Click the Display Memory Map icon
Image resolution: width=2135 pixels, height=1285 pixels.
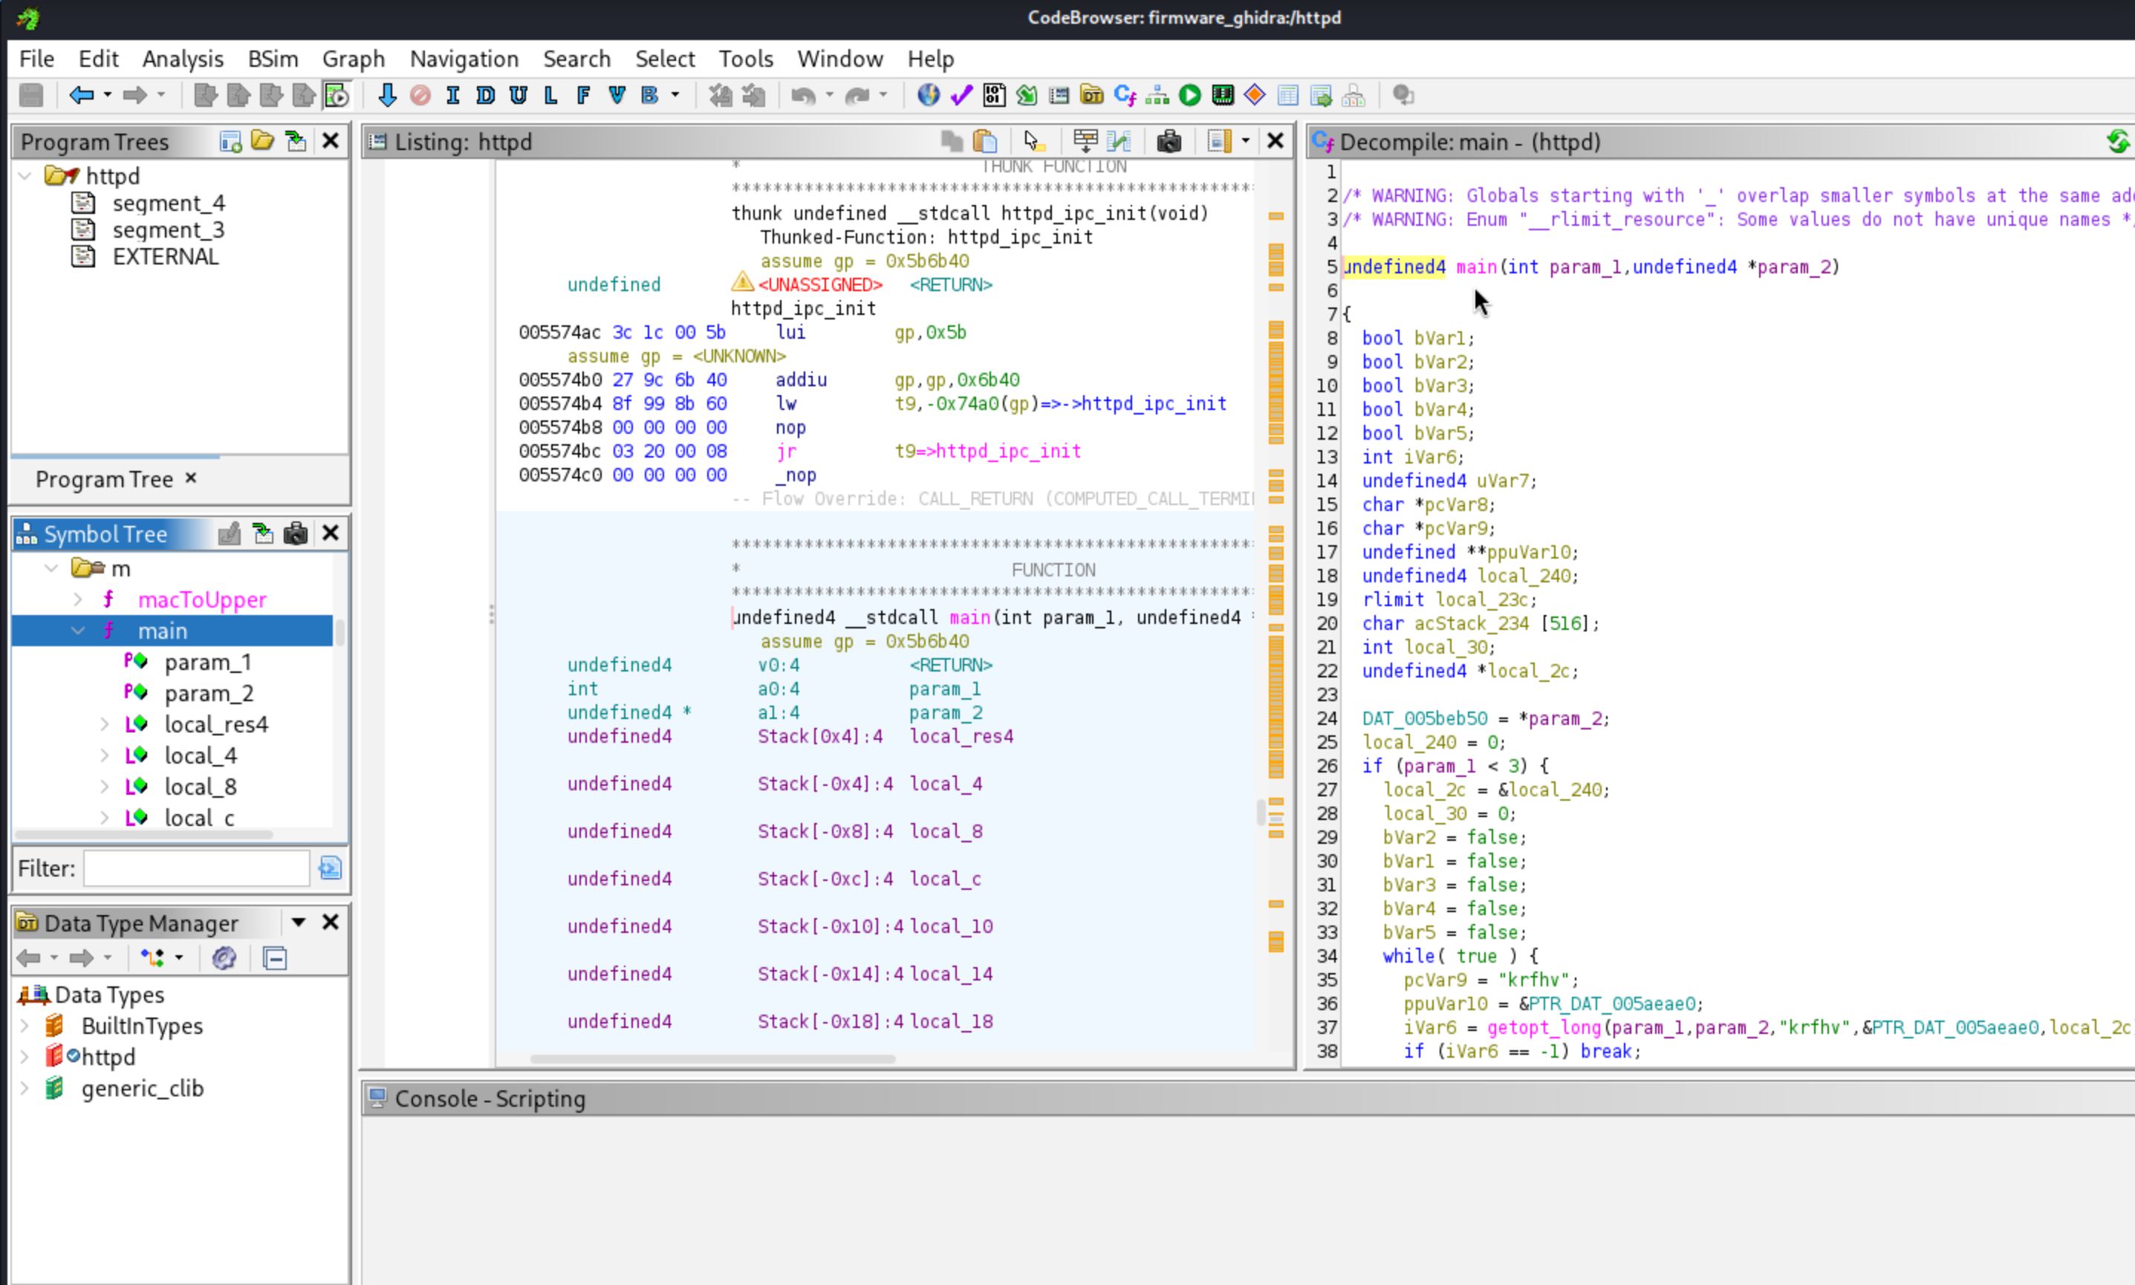[1223, 95]
